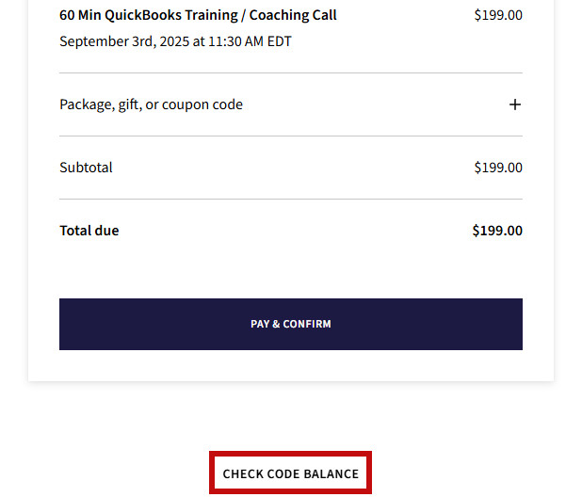Click the Total due label

(x=89, y=231)
